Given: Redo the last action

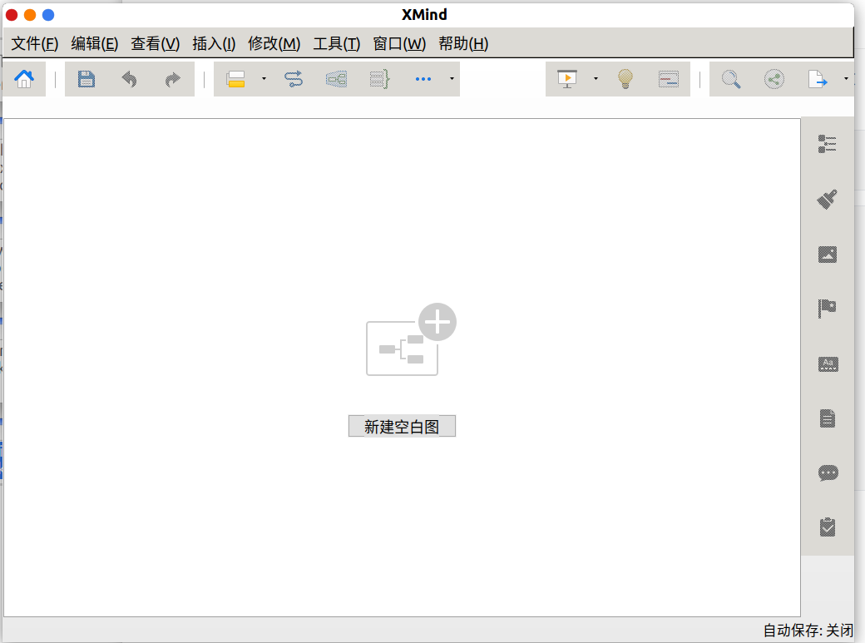Looking at the screenshot, I should pos(173,79).
